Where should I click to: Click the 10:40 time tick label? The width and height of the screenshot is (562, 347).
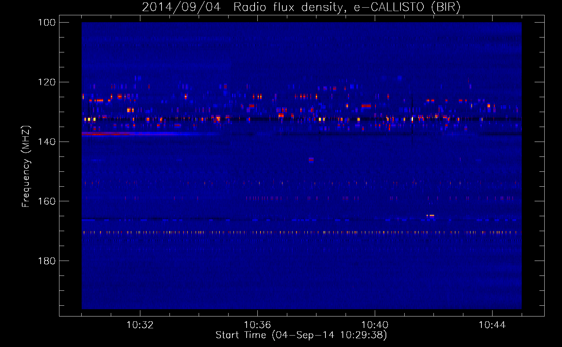tap(375, 325)
